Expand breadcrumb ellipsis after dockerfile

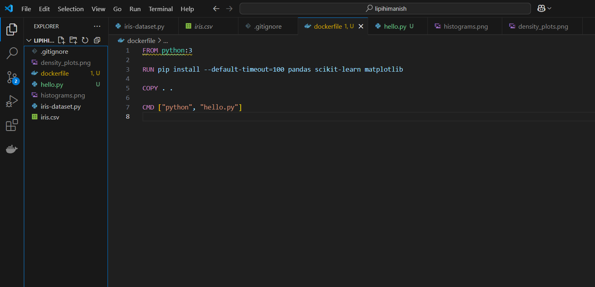(166, 41)
